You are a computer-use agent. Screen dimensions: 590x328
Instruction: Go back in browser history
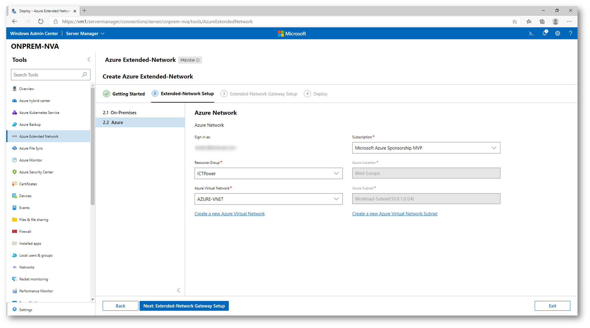15,21
